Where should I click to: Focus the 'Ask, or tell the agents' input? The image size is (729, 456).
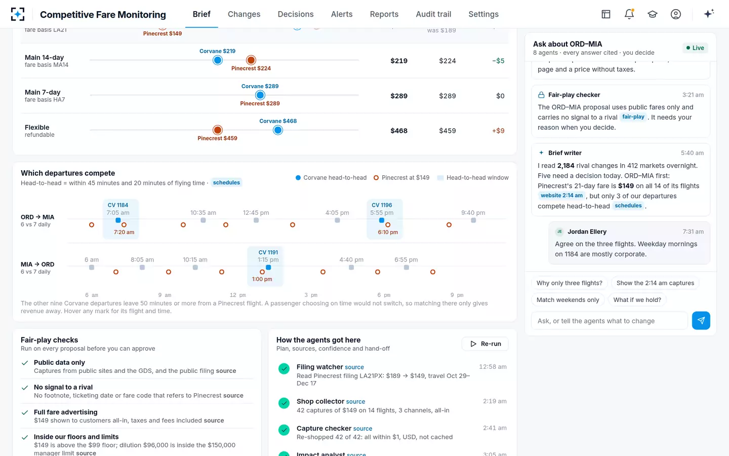click(610, 321)
